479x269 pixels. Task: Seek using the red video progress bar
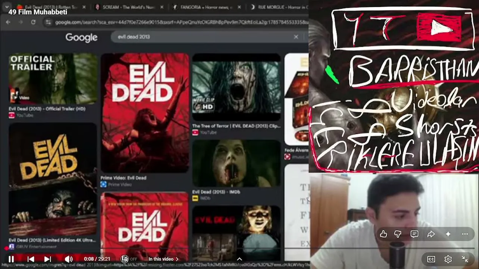point(239,248)
